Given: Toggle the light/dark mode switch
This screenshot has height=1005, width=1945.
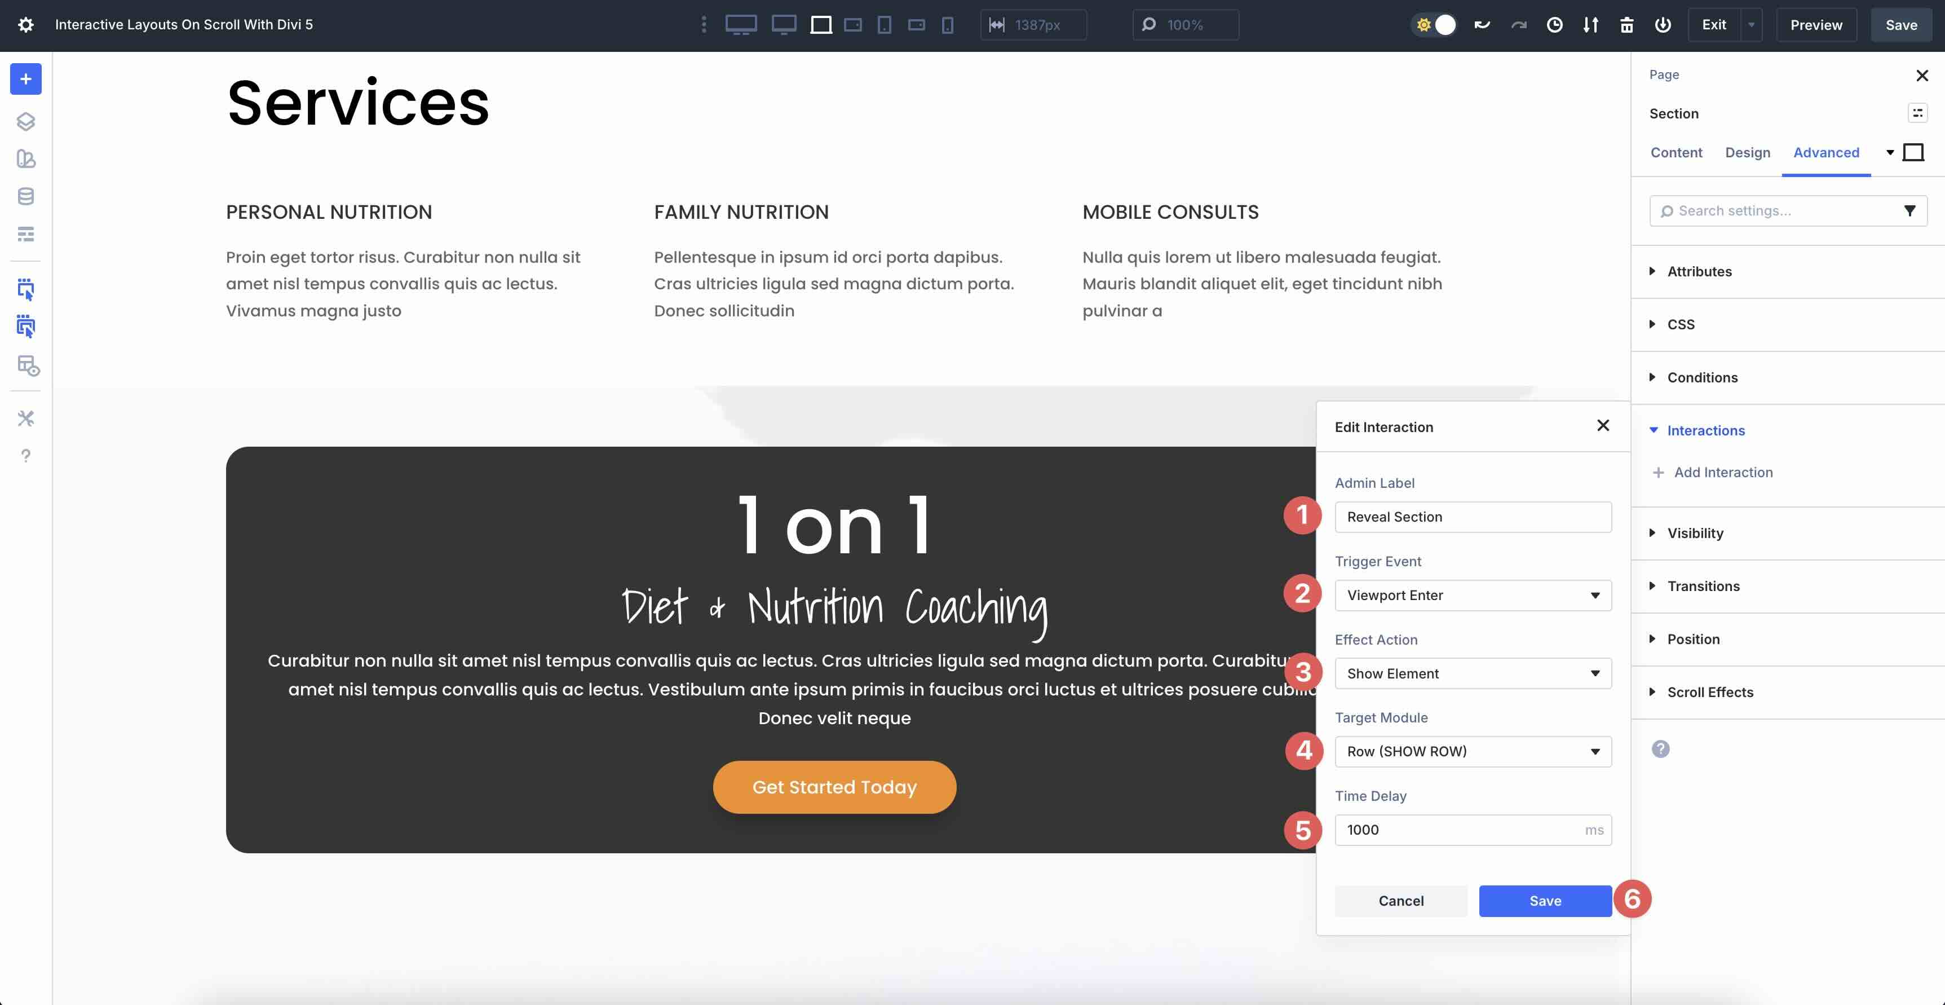Looking at the screenshot, I should [x=1435, y=25].
